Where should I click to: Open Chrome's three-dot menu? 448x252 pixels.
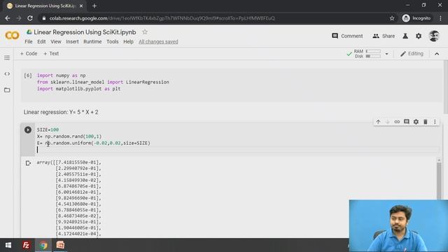point(440,18)
